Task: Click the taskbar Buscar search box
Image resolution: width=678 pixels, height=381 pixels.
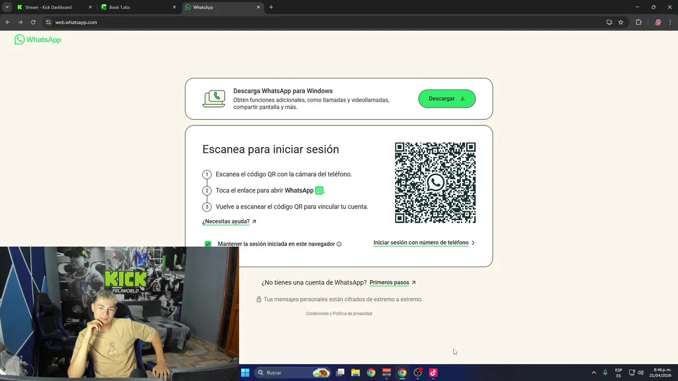Action: pos(293,373)
